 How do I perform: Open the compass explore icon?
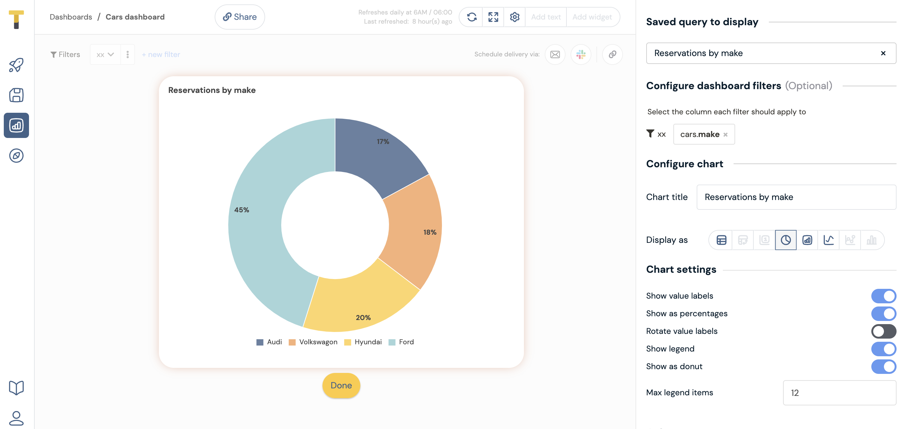pyautogui.click(x=16, y=156)
